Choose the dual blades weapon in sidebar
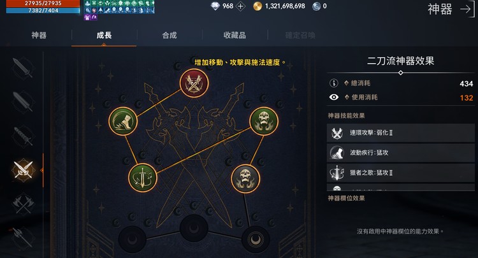This screenshot has height=258, width=478. pyautogui.click(x=23, y=169)
